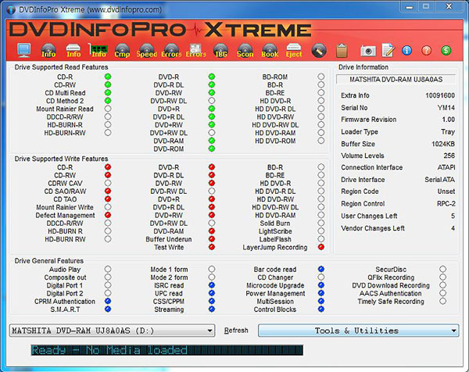Open the Book type tool
This screenshot has width=469, height=372.
coord(270,50)
